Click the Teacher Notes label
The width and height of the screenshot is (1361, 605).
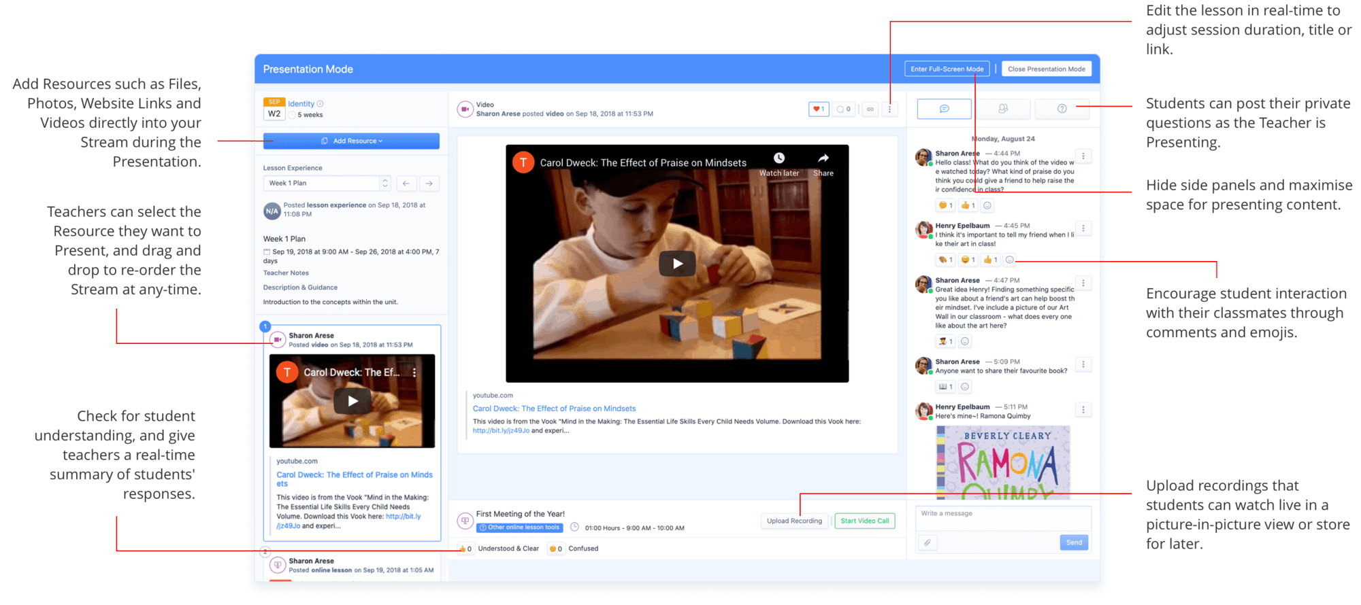pyautogui.click(x=286, y=273)
